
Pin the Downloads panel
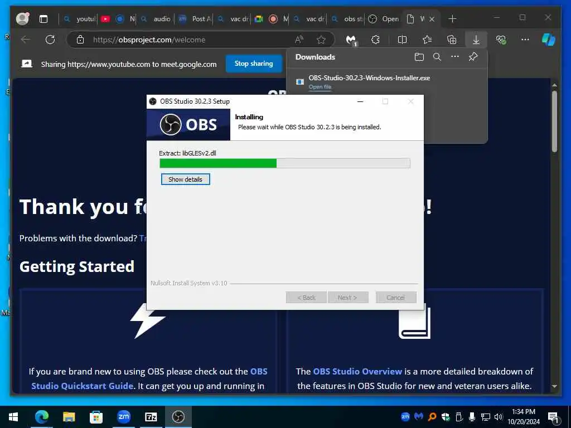[x=473, y=57]
